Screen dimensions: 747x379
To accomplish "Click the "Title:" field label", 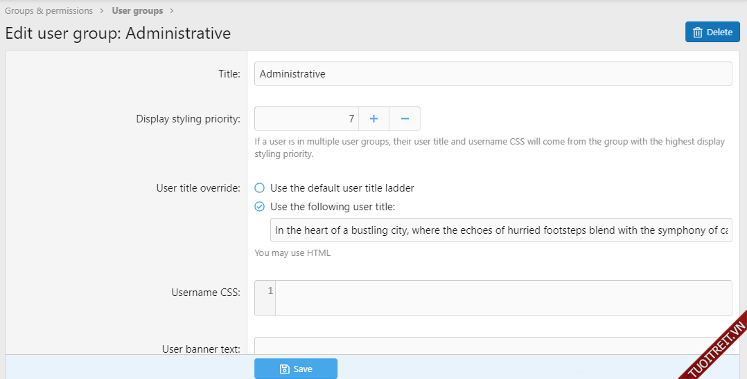I will tap(229, 74).
